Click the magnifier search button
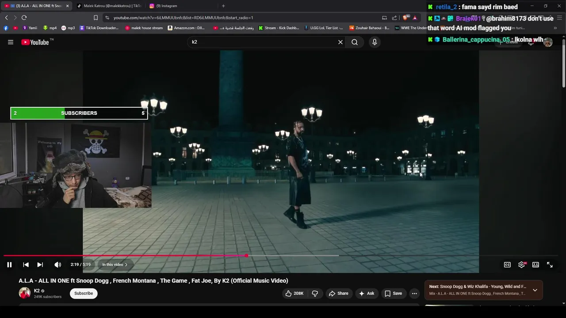Image resolution: width=566 pixels, height=318 pixels. click(x=355, y=42)
